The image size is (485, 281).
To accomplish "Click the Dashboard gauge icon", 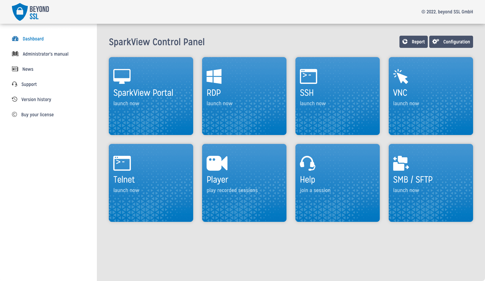I will (x=15, y=39).
